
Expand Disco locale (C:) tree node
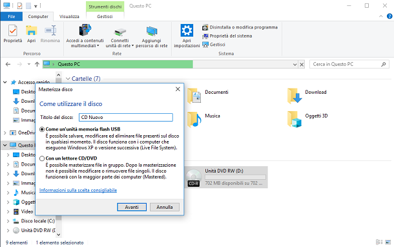point(8,221)
